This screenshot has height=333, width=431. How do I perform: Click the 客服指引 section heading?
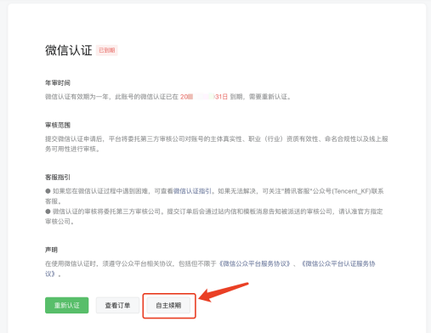pos(58,178)
